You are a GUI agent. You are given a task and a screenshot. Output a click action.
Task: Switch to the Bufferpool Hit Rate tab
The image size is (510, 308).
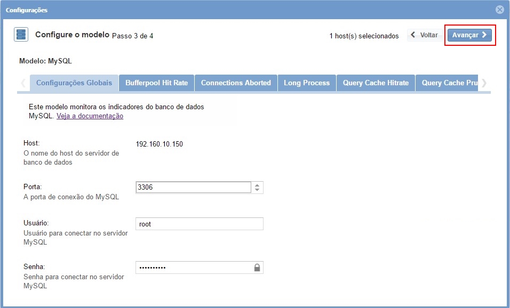pyautogui.click(x=156, y=83)
